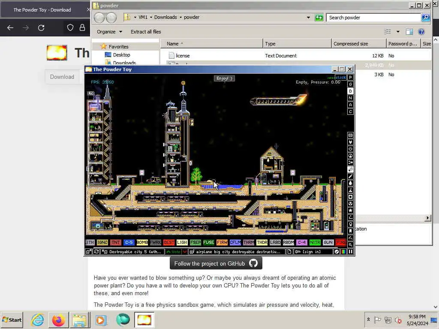Select the Powder Toy Download browser tab
This screenshot has height=329, width=439.
coord(45,10)
